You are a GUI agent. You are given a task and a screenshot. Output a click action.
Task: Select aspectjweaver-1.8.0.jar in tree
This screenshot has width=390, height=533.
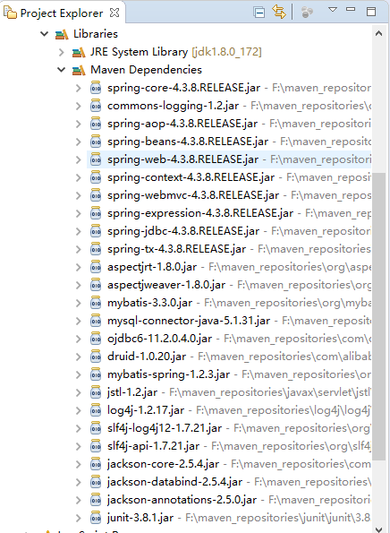coord(166,285)
